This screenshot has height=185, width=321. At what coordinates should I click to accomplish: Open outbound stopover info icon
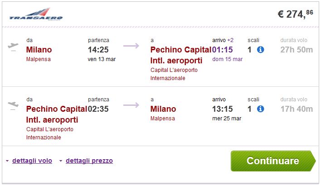tap(260, 50)
